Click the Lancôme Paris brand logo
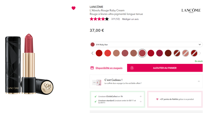Screen dimensions: 208x113 (x=191, y=11)
